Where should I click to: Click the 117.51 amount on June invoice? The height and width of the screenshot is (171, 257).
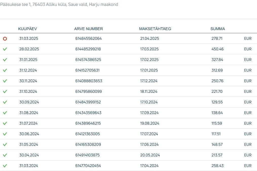click(x=216, y=134)
